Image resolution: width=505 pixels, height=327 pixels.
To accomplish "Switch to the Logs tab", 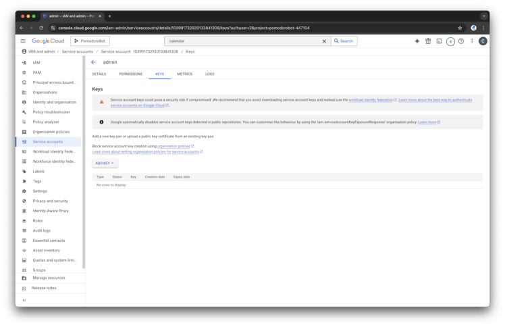I will click(210, 74).
